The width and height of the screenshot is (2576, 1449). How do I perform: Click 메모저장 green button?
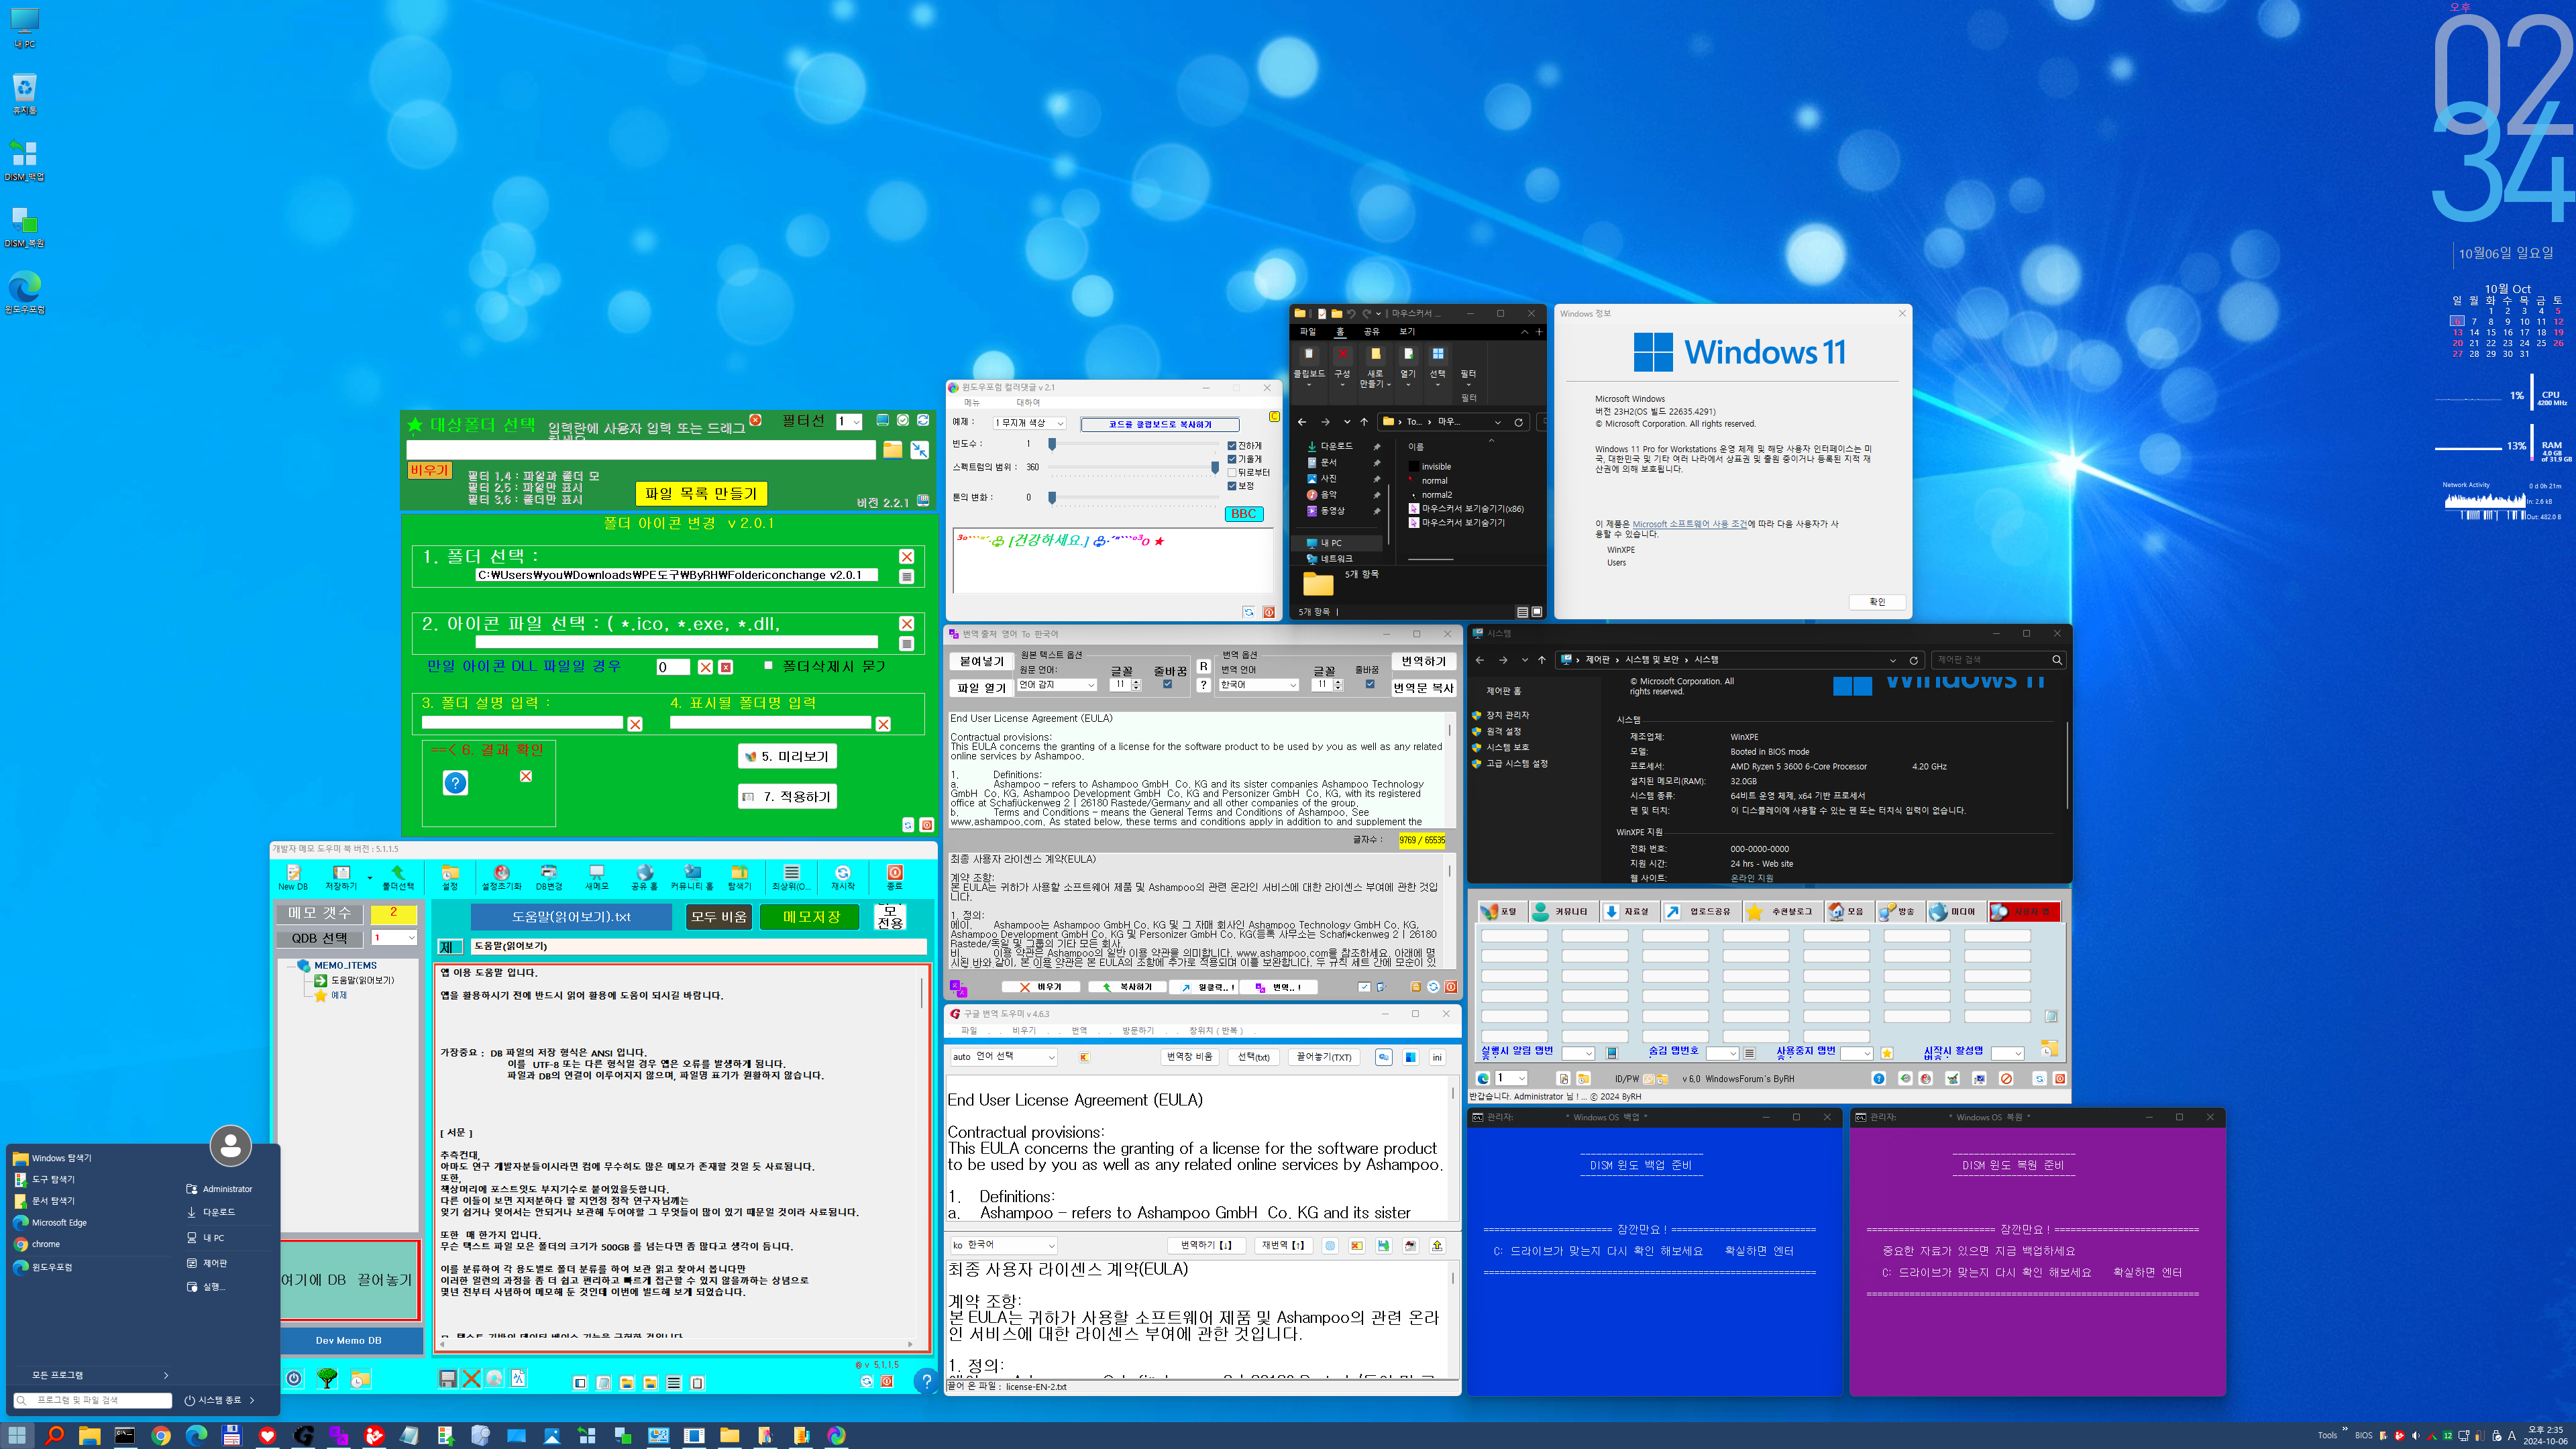tap(811, 917)
